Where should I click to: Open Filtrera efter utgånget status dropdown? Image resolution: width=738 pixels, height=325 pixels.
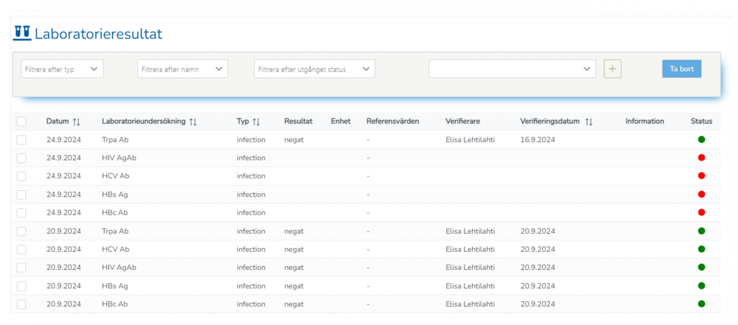tap(314, 69)
